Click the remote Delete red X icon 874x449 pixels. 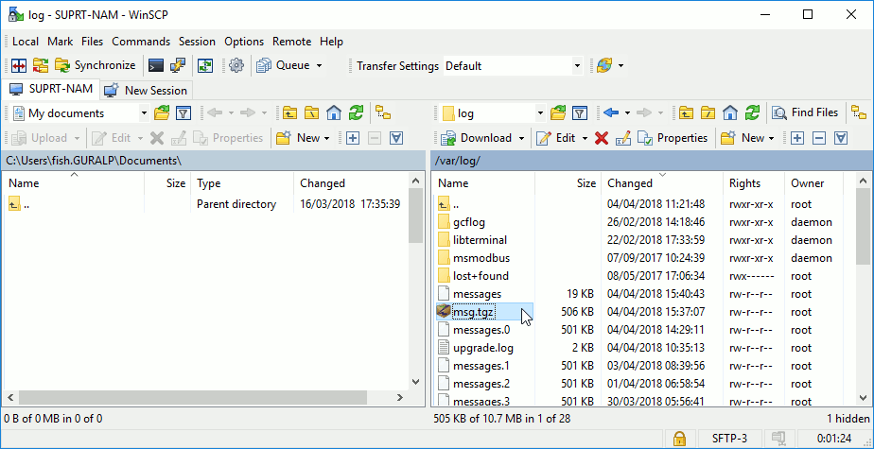pyautogui.click(x=601, y=138)
